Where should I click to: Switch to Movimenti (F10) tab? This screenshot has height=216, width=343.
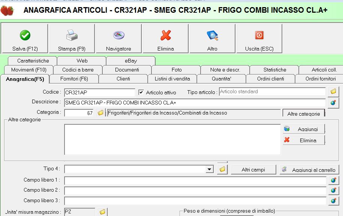click(x=28, y=70)
